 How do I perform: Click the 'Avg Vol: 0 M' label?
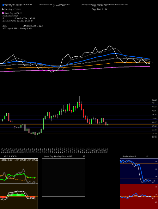click(99, 6)
